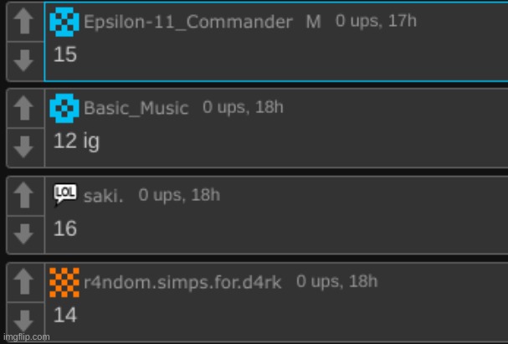Click Basic_Music's blue avatar icon
This screenshot has height=344, width=508.
tap(65, 108)
